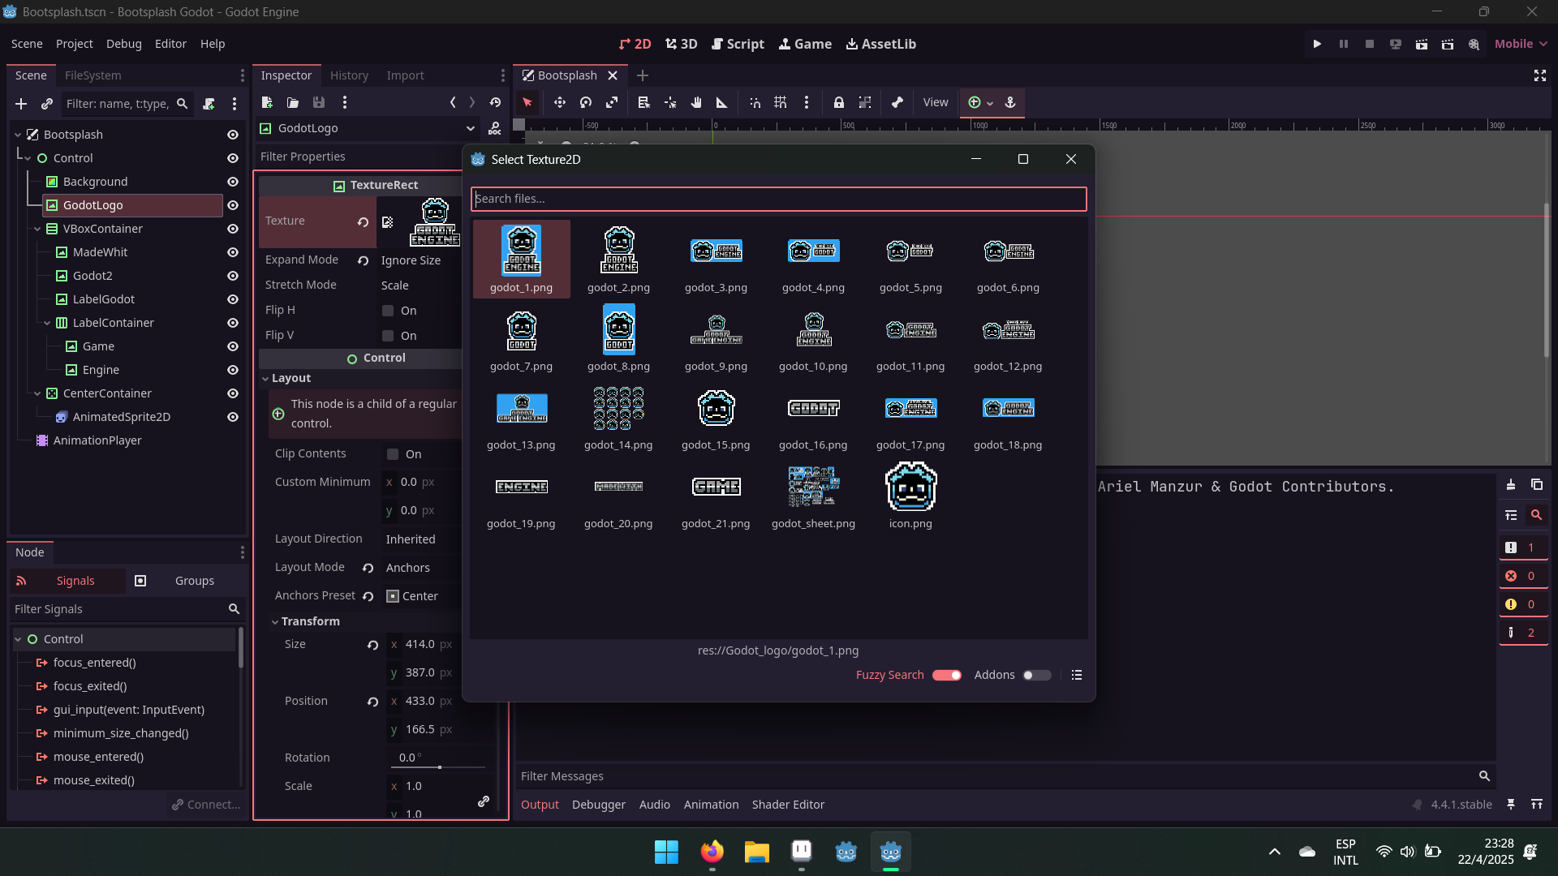Open list view icon in Select Texture2D dialog
Image resolution: width=1558 pixels, height=876 pixels.
point(1077,675)
